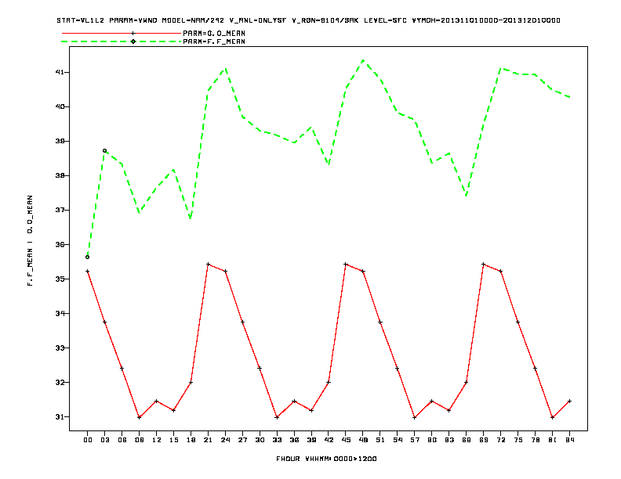
Task: Click the vertical F.F_MEAN | O.O_MEAN axis title
Action: [x=30, y=240]
